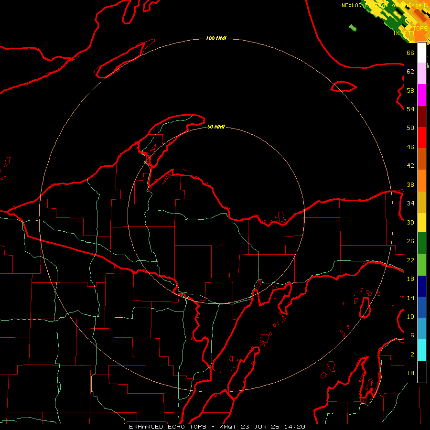Pick the navy blue color scale swatch
430x430 pixels.
pos(422,286)
